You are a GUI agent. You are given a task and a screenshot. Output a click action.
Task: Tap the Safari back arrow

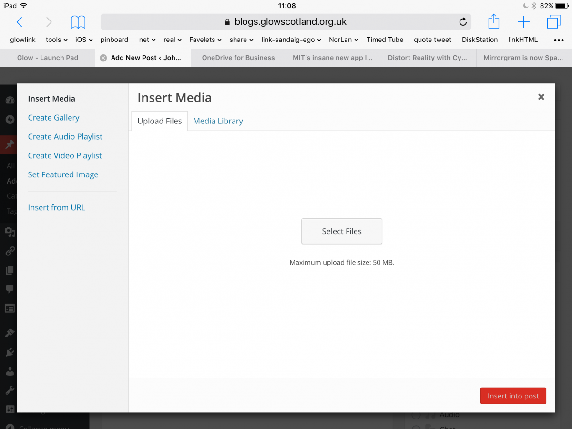click(x=20, y=22)
